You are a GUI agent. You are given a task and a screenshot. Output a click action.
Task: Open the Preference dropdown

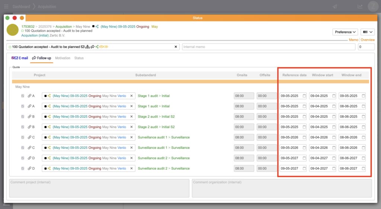[345, 32]
